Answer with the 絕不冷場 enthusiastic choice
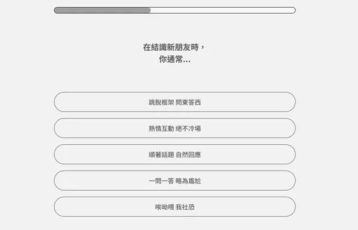The width and height of the screenshot is (358, 230). (175, 128)
